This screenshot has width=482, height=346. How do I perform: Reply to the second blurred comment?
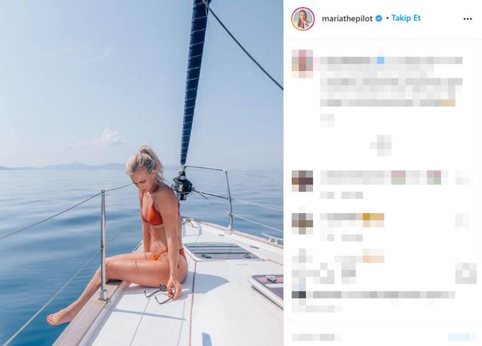pos(352,195)
